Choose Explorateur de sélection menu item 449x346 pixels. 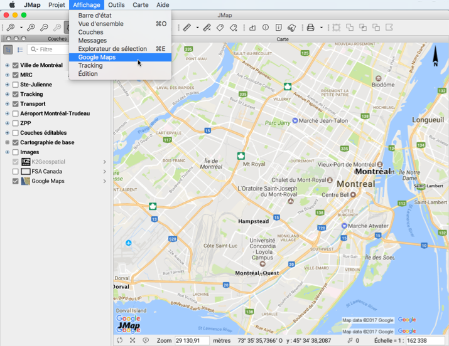(x=121, y=49)
